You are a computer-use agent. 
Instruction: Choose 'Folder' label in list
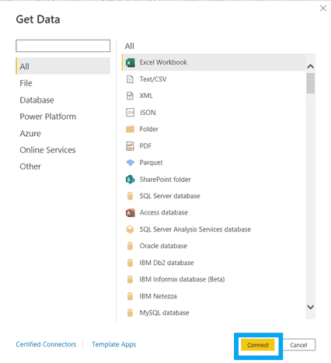click(148, 129)
